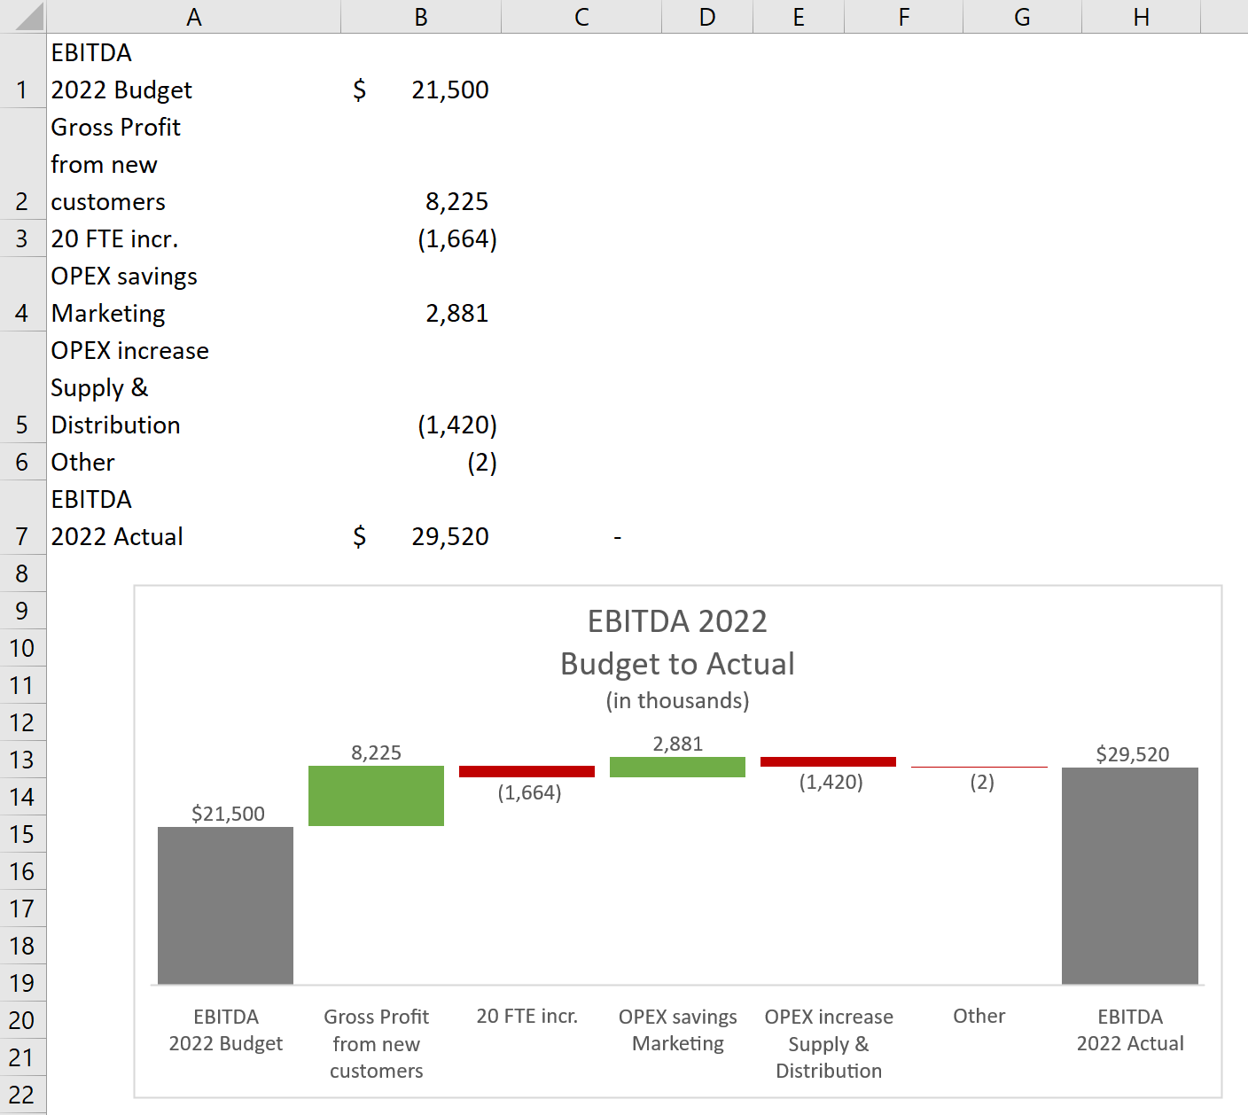Select row header 7
1248x1115 pixels.
[x=22, y=535]
